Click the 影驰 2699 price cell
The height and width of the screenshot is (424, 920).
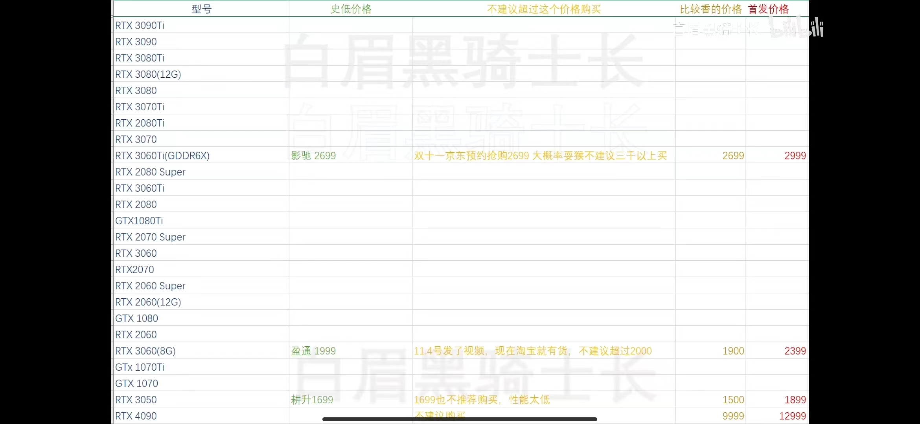coord(313,156)
